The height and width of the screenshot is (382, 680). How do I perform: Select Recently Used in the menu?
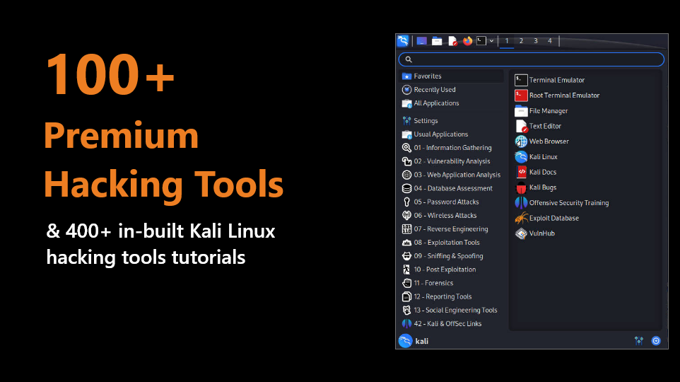click(434, 90)
